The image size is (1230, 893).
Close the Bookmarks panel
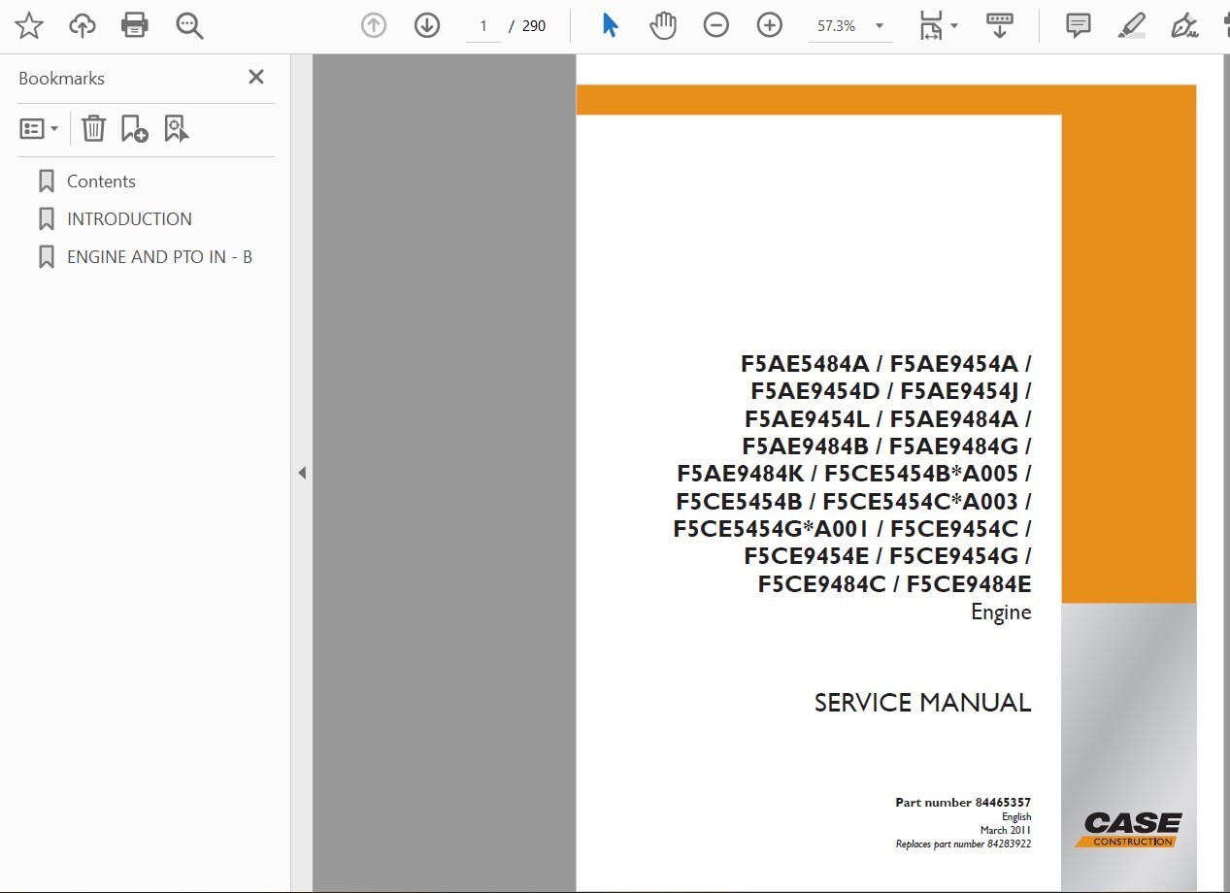256,78
